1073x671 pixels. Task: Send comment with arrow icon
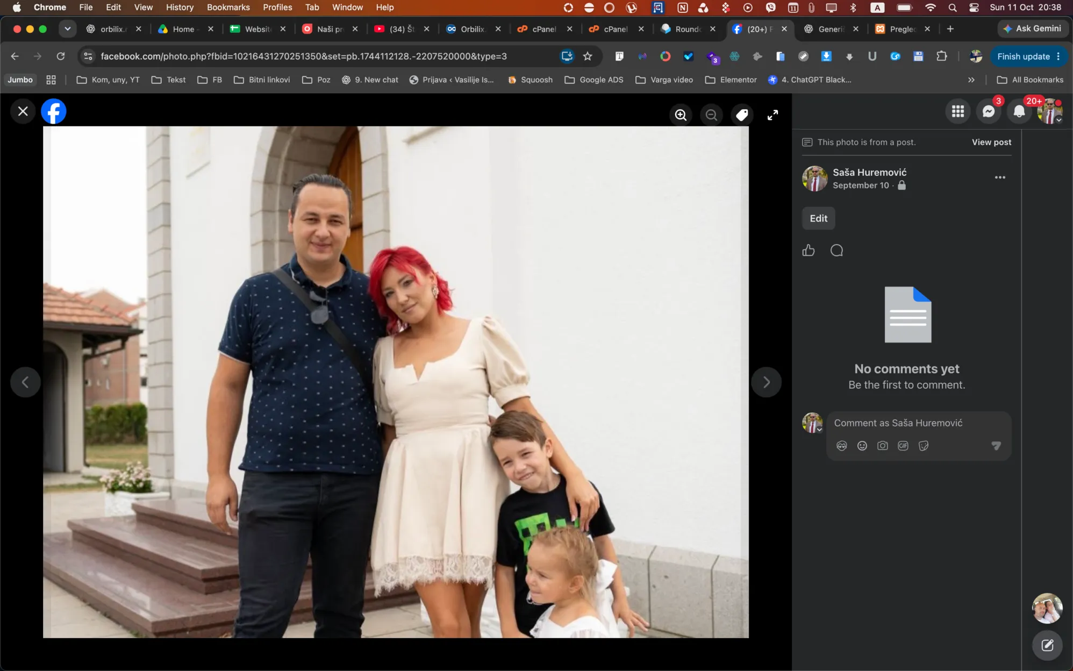click(x=996, y=446)
